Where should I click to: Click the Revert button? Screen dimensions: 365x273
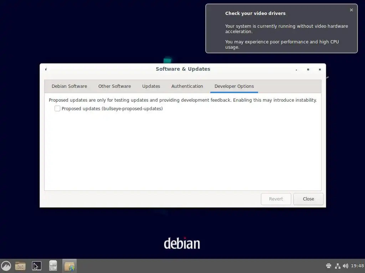click(276, 199)
